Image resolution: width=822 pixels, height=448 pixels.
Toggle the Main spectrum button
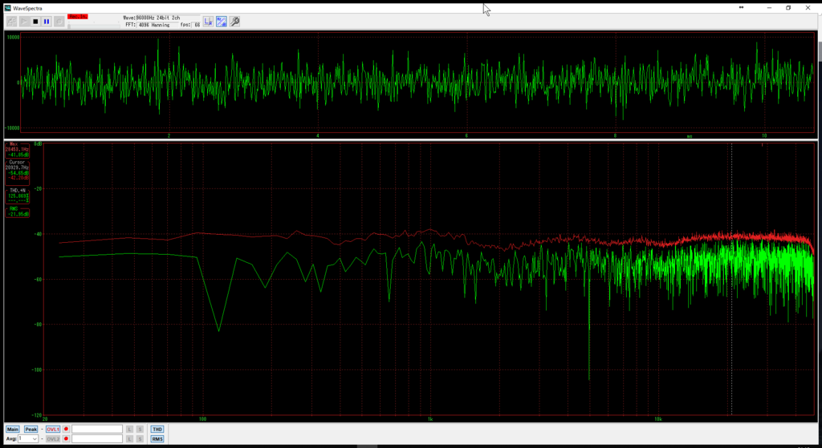(x=13, y=429)
